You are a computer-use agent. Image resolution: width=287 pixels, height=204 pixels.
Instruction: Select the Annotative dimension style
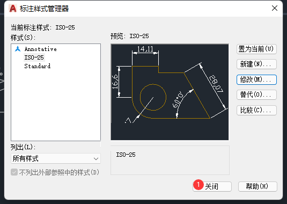coord(40,49)
